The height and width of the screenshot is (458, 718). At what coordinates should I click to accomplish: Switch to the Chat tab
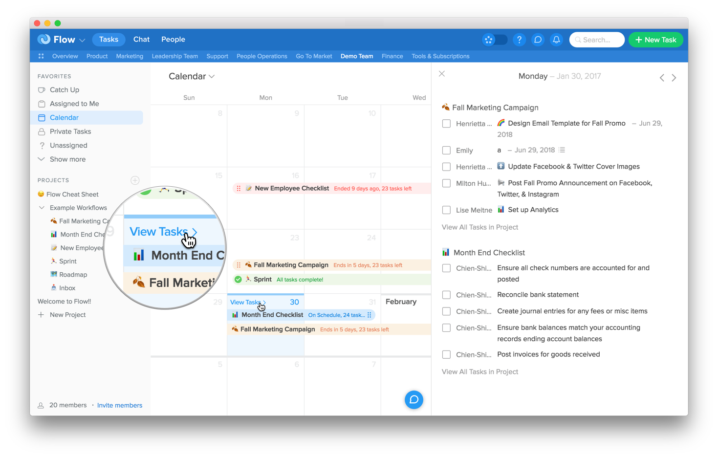141,40
